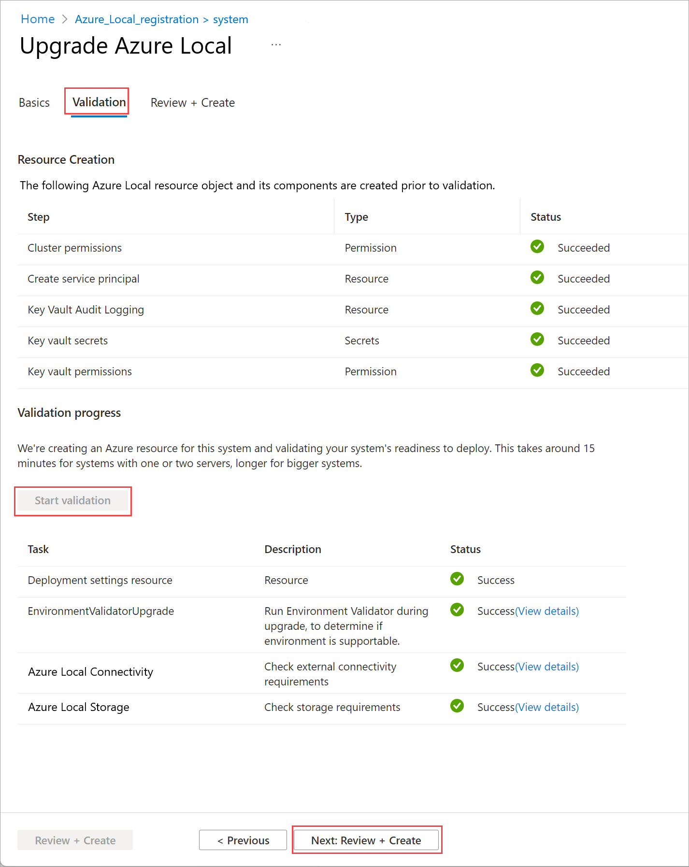Click the Deployment settings resource success icon
The image size is (689, 867).
tap(457, 579)
